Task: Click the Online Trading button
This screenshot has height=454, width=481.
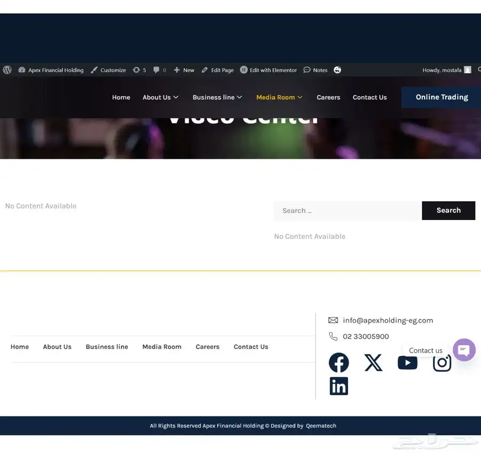Action: [x=441, y=97]
